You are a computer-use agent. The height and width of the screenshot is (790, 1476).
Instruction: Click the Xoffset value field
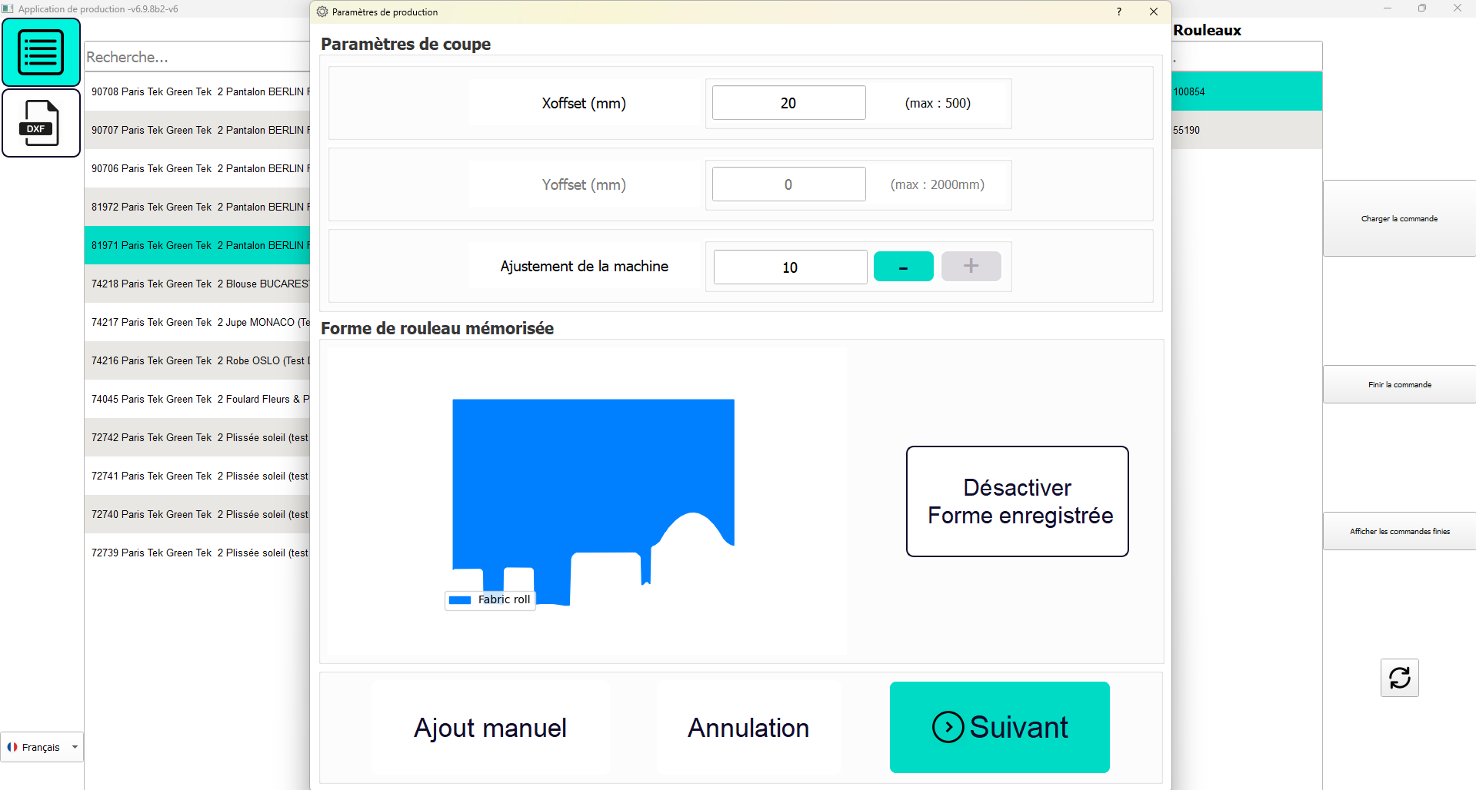(x=788, y=103)
